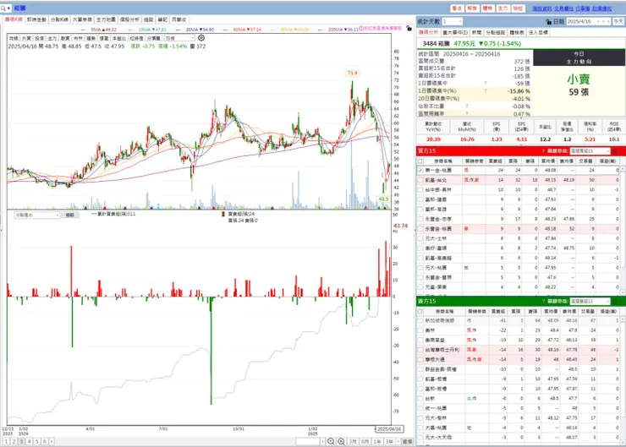
Task: Open the 買方15 關鍵券商 filter dropdown
Action: click(x=590, y=151)
